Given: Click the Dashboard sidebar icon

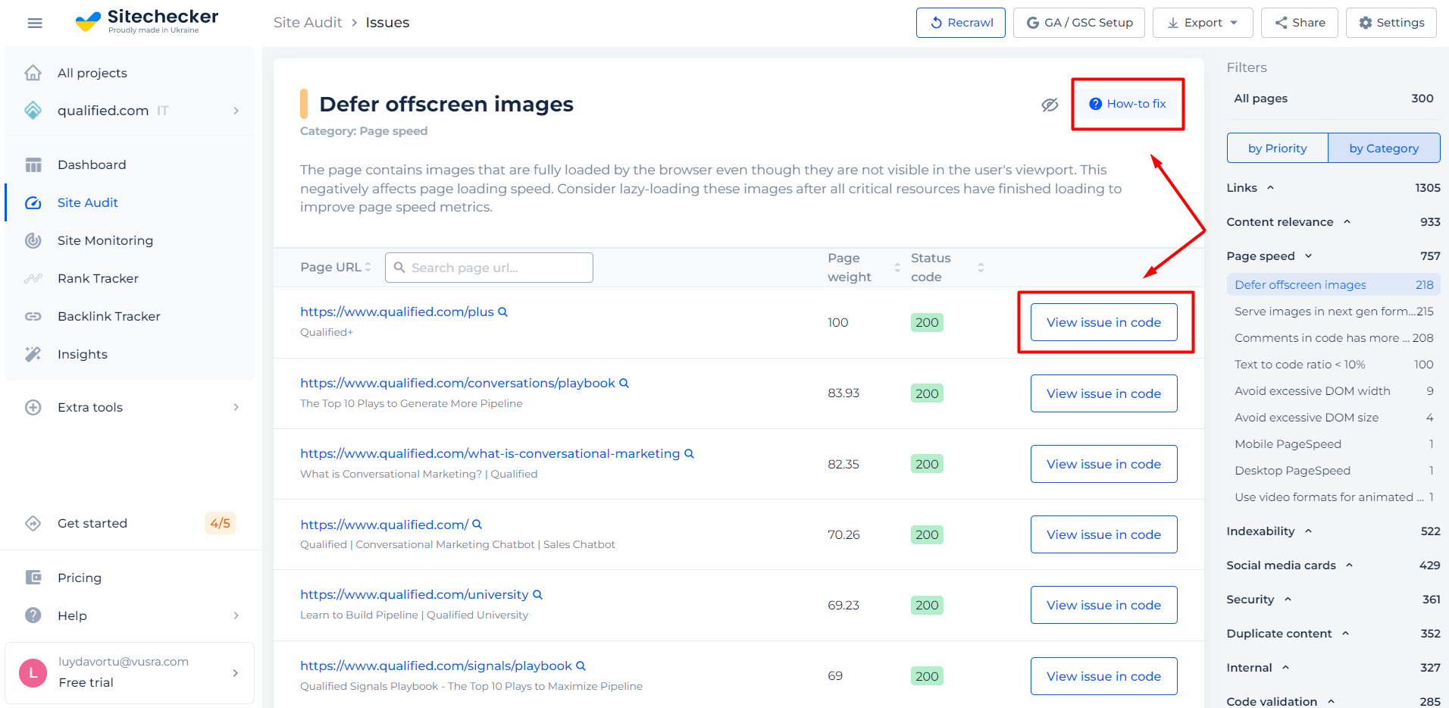Looking at the screenshot, I should [x=33, y=164].
